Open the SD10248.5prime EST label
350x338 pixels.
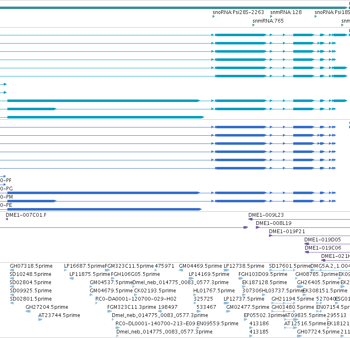click(30, 274)
